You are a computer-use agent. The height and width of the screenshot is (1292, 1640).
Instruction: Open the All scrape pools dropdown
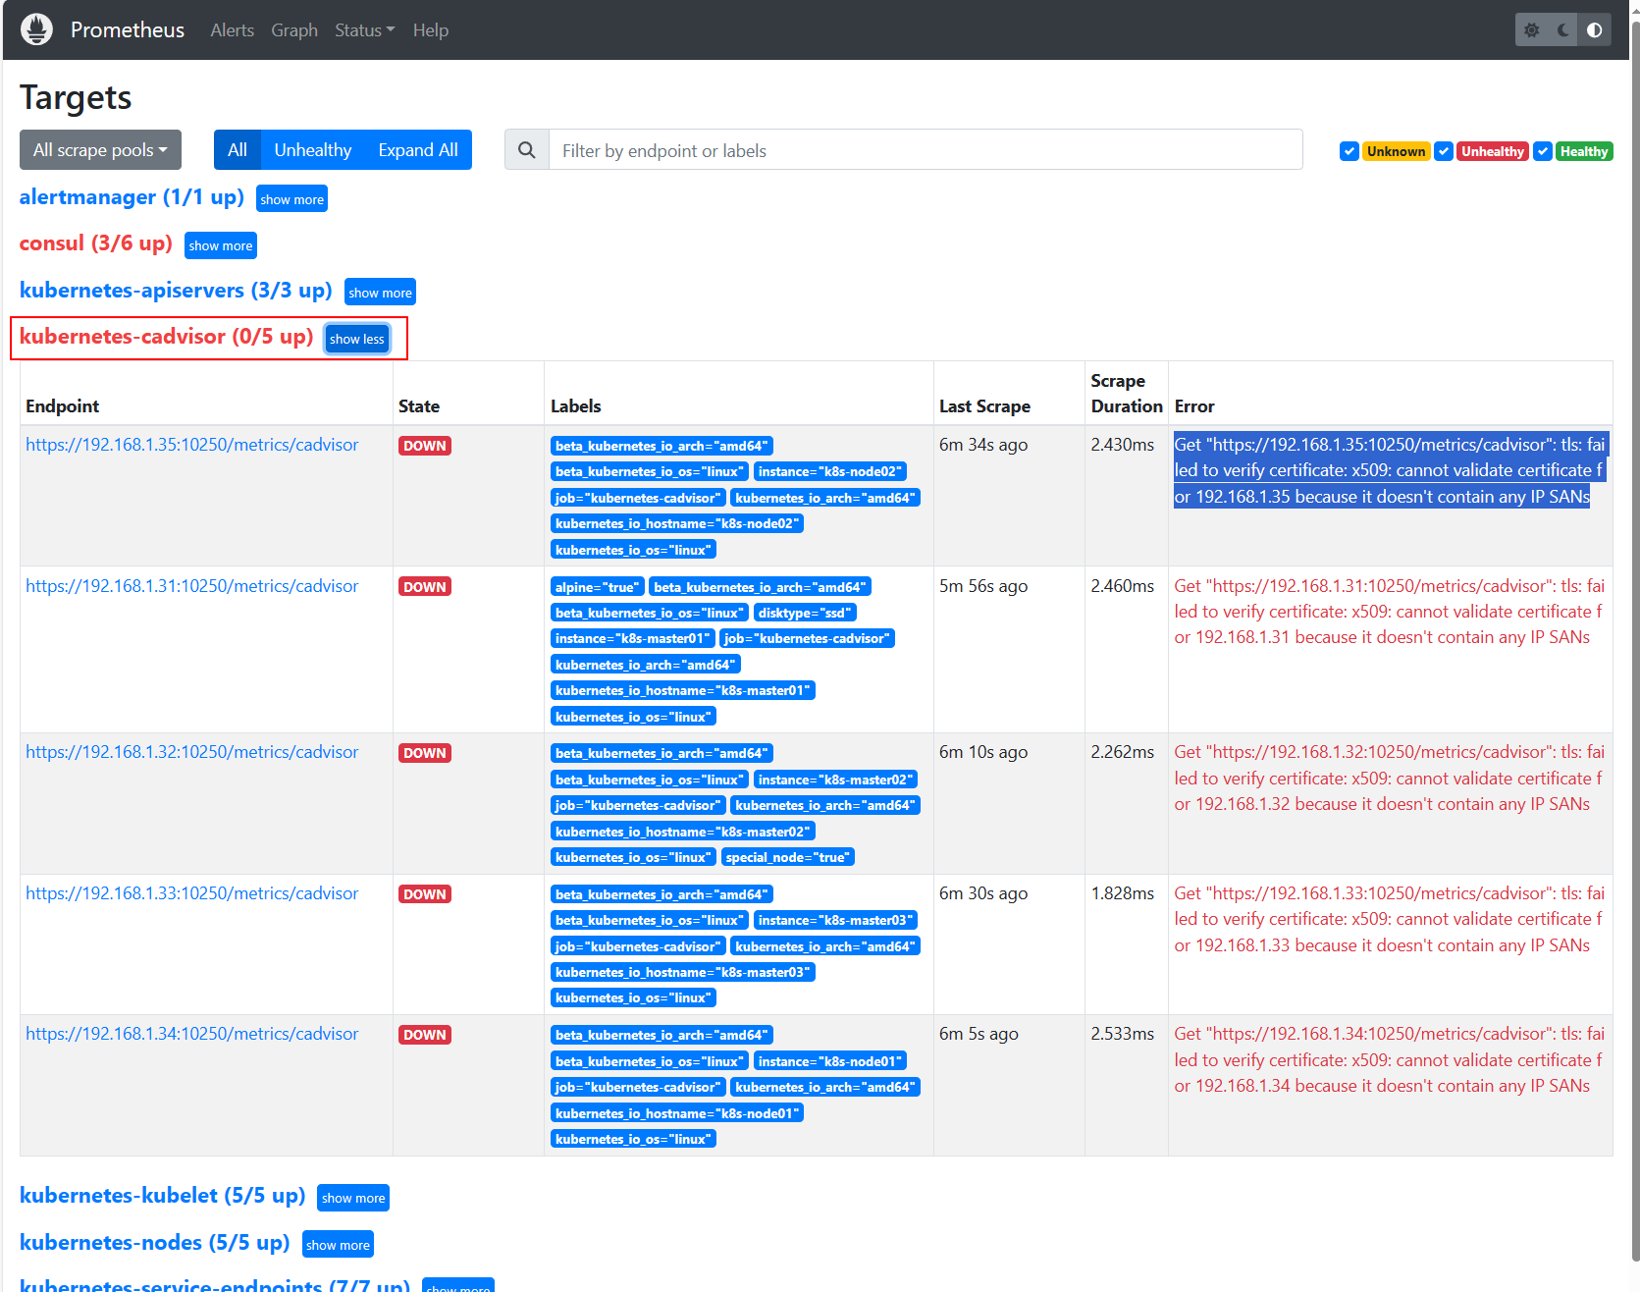pyautogui.click(x=100, y=150)
